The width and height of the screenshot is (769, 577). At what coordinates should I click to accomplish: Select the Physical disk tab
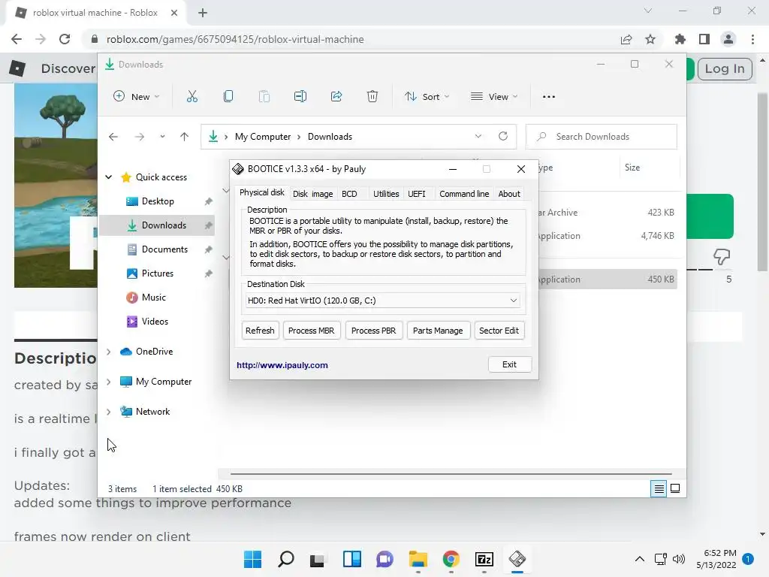point(262,192)
